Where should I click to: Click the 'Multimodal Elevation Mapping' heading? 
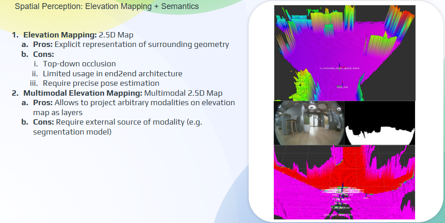tap(83, 93)
